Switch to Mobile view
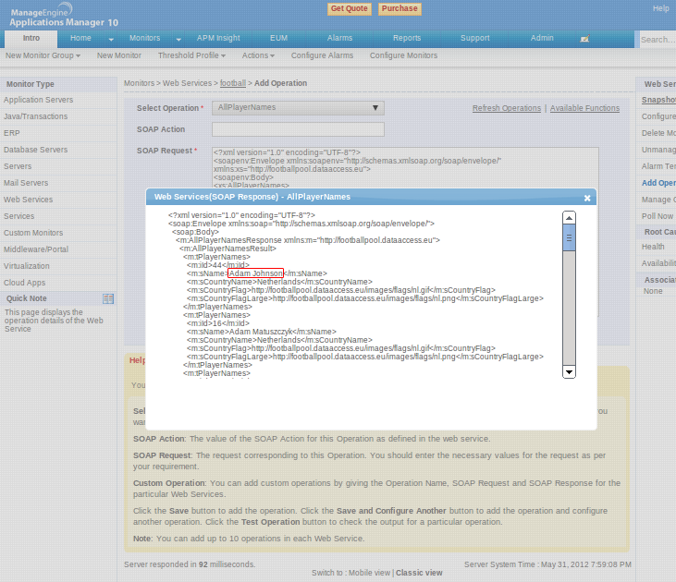Image resolution: width=676 pixels, height=582 pixels. click(x=369, y=573)
